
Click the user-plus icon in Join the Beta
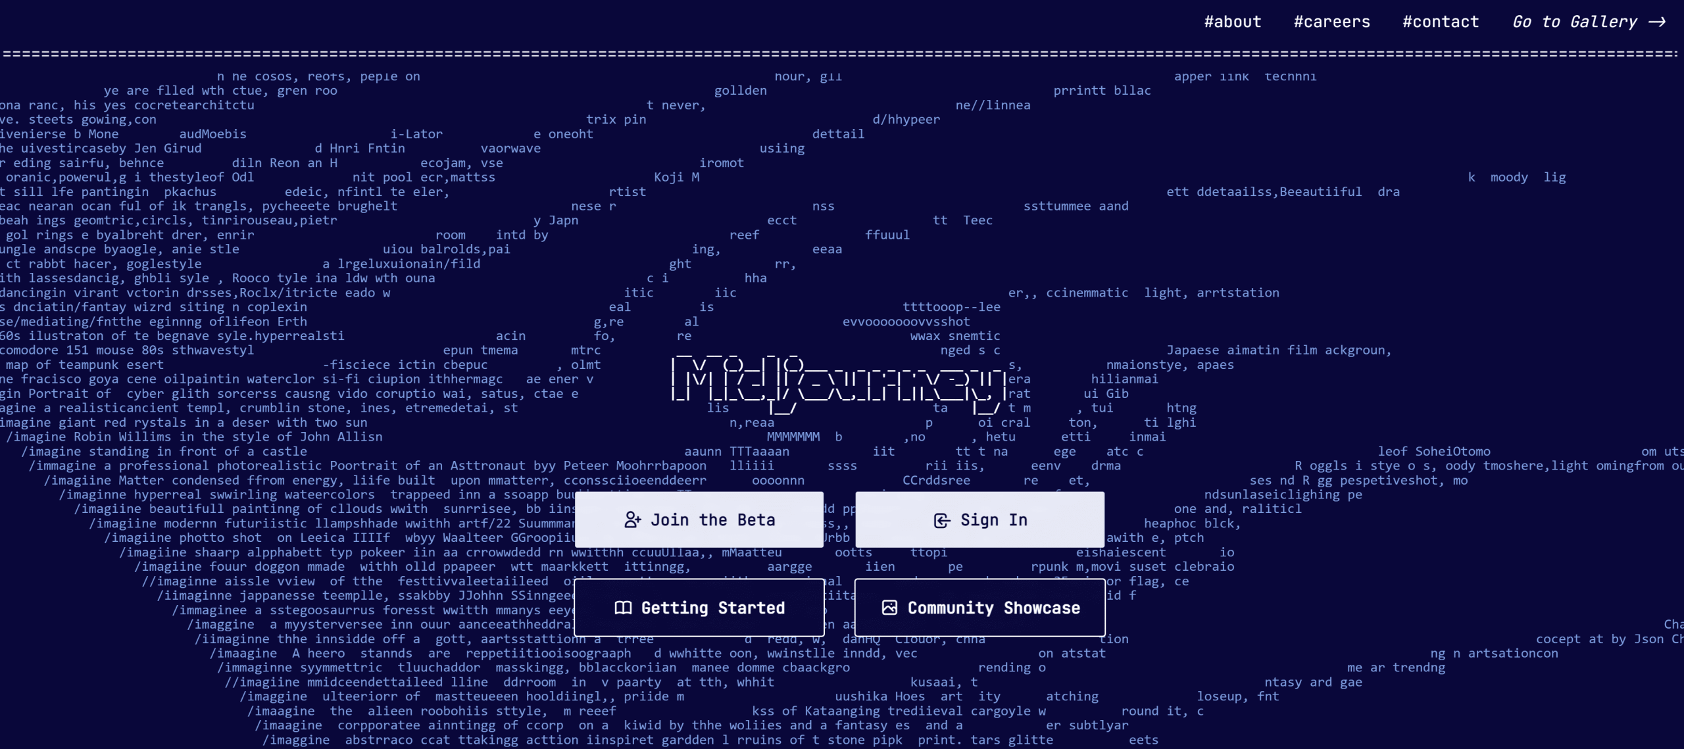(632, 520)
